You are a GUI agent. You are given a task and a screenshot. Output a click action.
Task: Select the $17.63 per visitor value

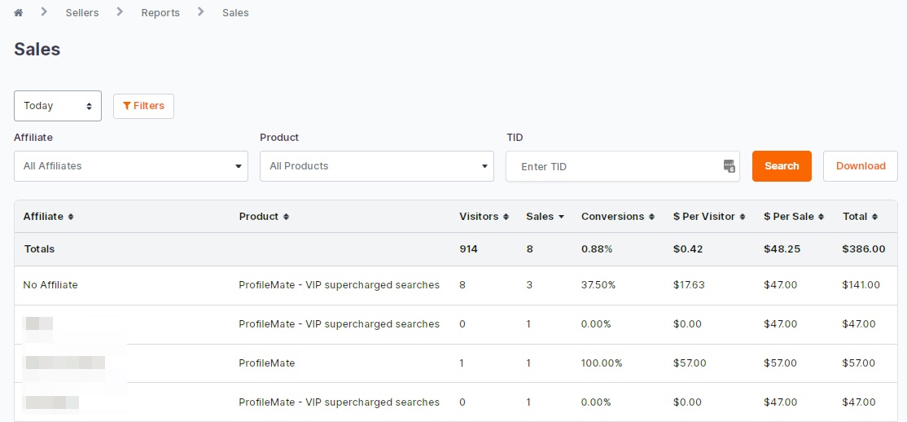pyautogui.click(x=689, y=285)
